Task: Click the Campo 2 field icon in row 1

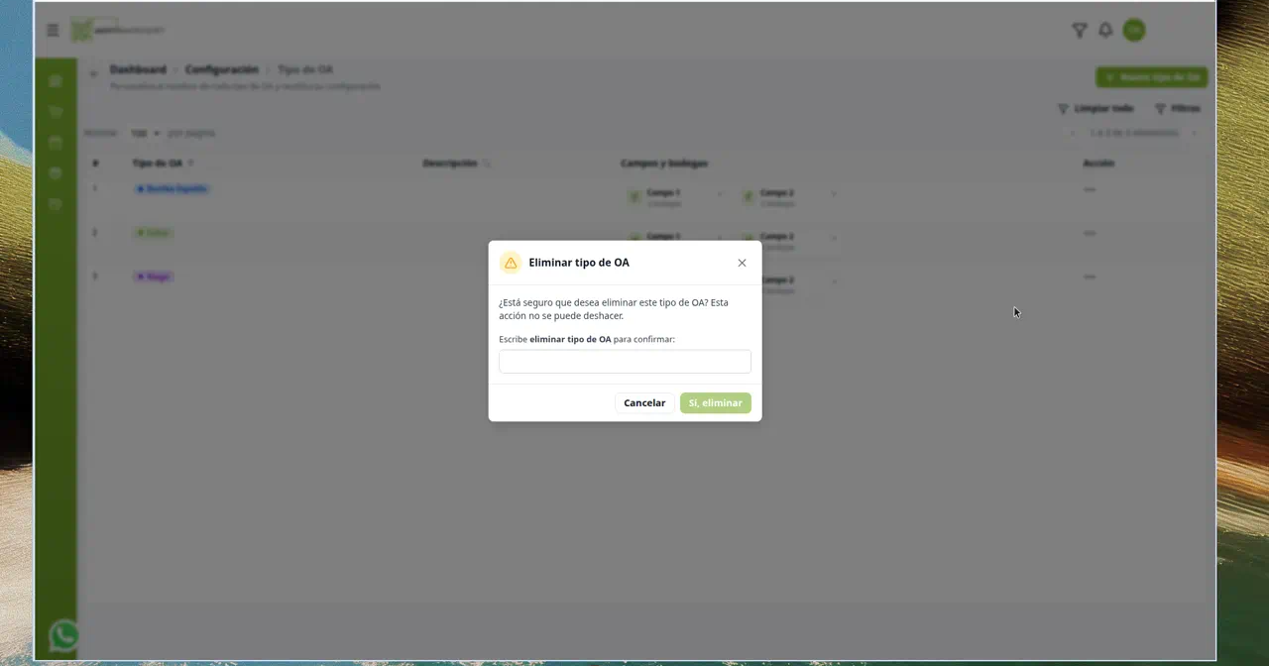Action: 749,197
